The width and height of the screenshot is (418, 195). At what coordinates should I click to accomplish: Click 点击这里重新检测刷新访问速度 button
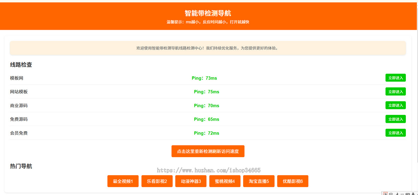tap(208, 151)
